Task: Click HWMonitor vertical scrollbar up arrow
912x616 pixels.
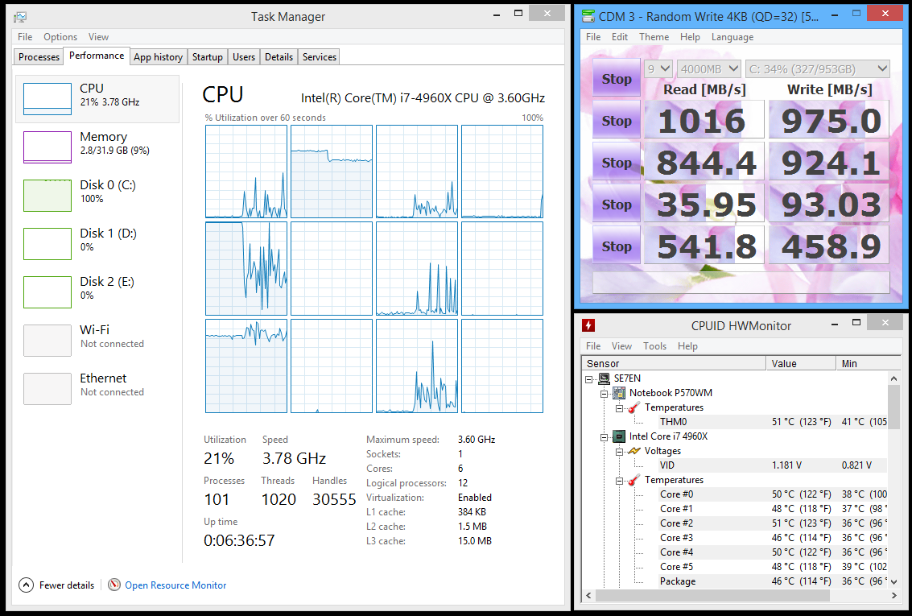Action: pyautogui.click(x=894, y=378)
